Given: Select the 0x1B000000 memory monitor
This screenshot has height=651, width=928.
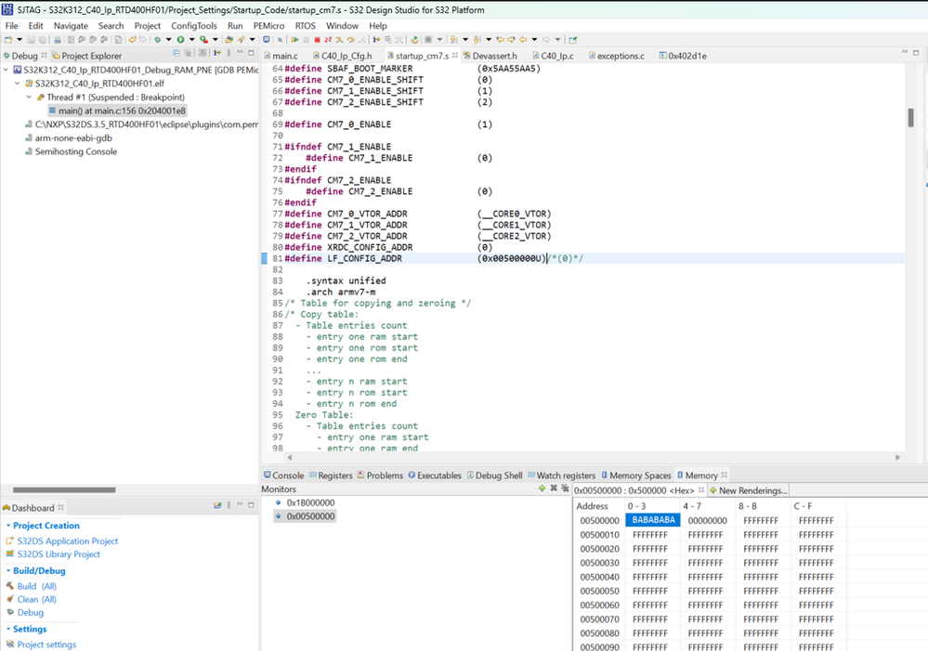Looking at the screenshot, I should point(310,502).
